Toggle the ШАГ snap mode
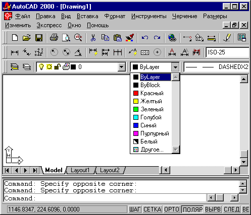The image size is (251, 215). coord(135,209)
